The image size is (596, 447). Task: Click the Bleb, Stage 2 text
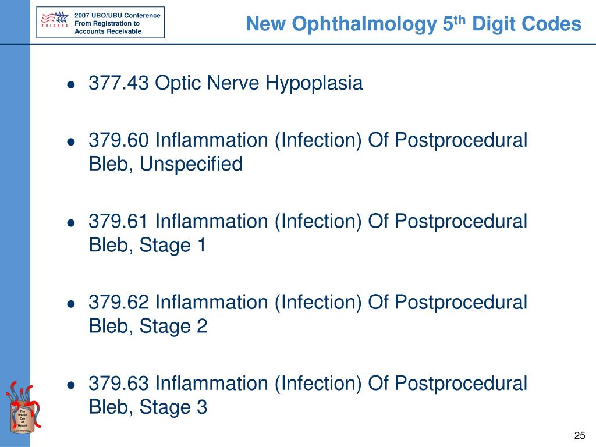pyautogui.click(x=148, y=326)
